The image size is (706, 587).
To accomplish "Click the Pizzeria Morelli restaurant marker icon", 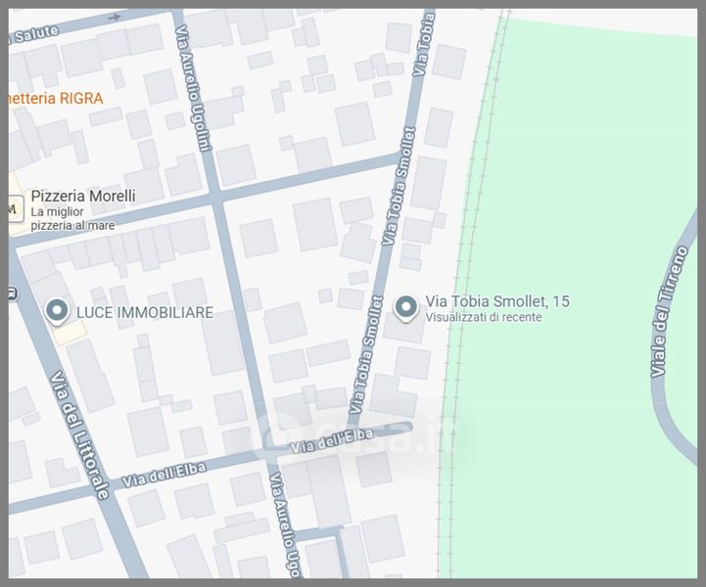I will (15, 208).
